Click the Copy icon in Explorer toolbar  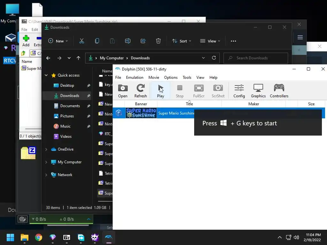(97, 41)
